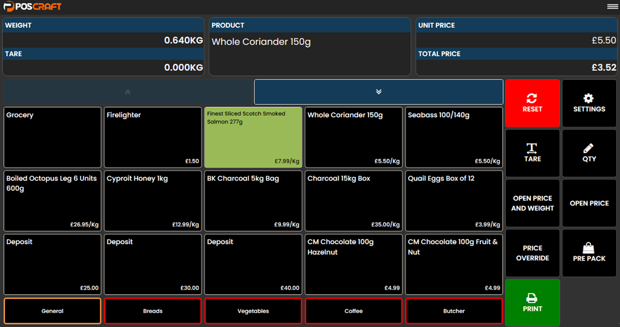Switch to the Breads category tab

click(x=153, y=311)
